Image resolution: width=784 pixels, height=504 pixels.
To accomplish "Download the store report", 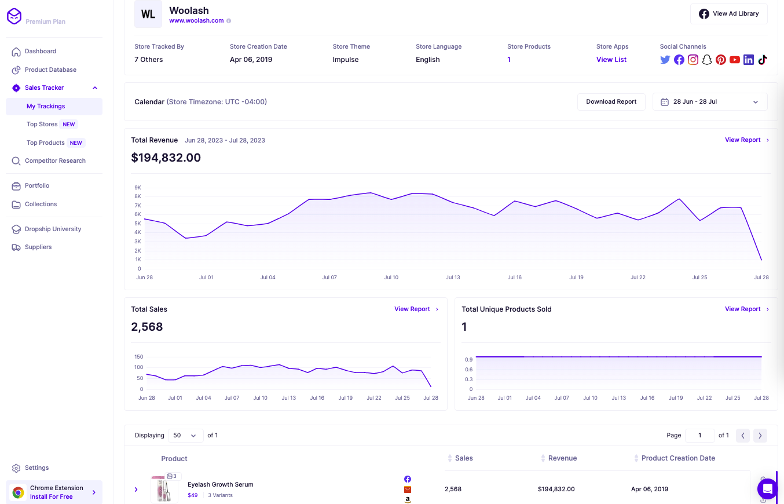I will click(611, 101).
